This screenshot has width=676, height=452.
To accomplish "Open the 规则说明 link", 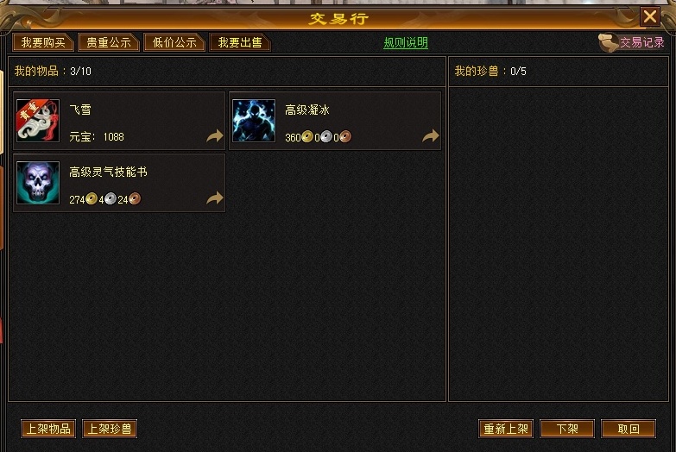I will pos(406,42).
